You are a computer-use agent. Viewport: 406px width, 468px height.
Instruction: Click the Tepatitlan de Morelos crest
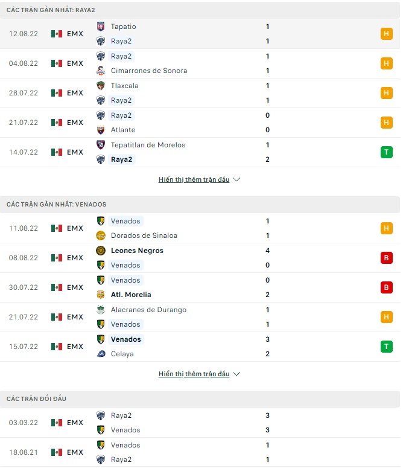[x=101, y=145]
